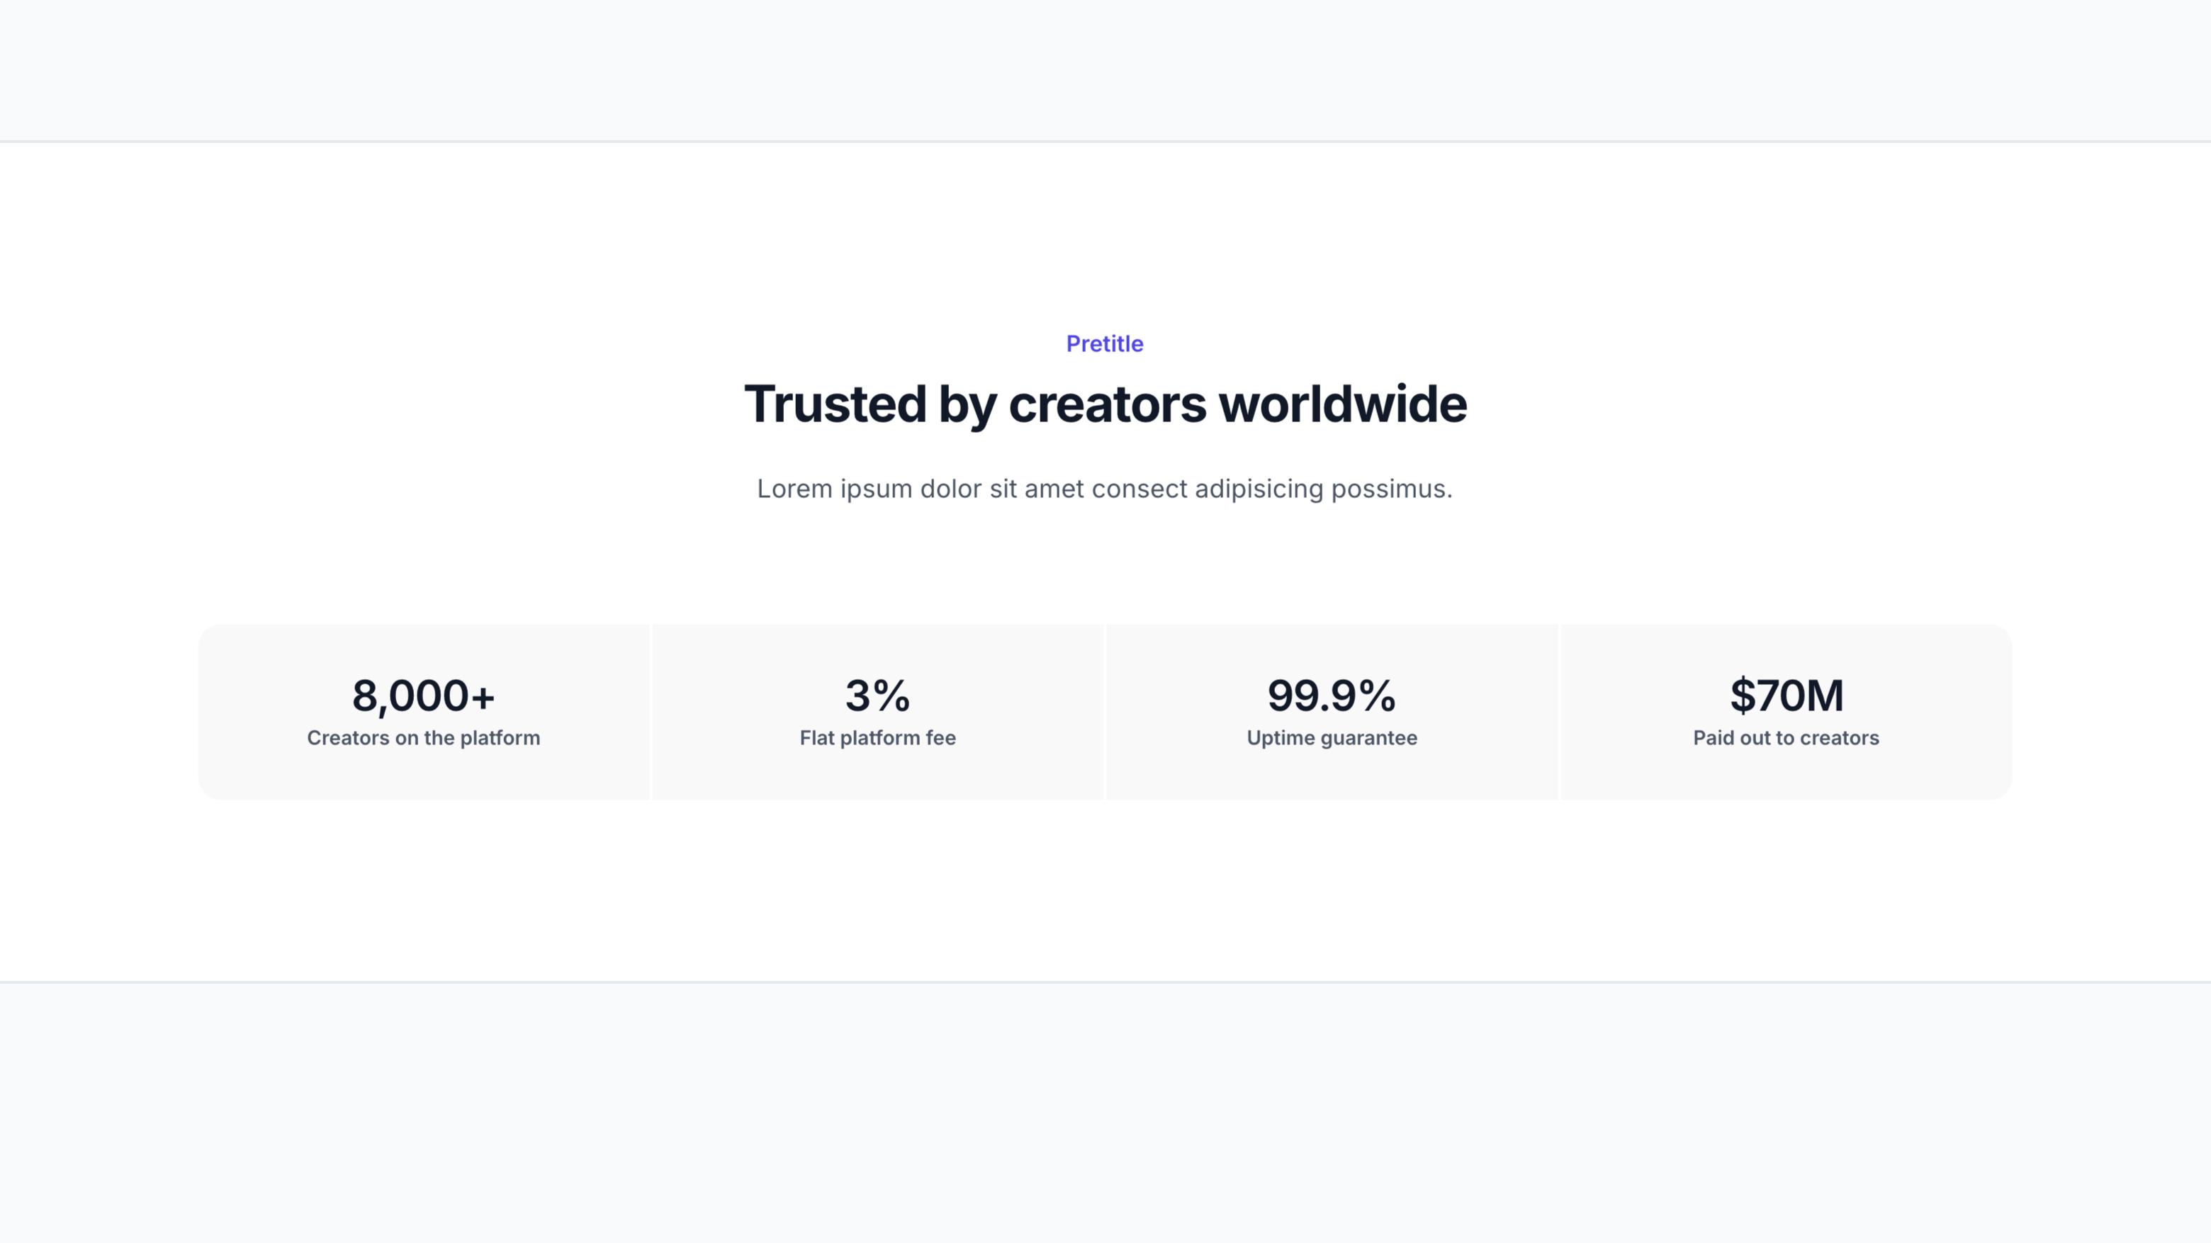The image size is (2211, 1243).
Task: Click the purple "Pretitle" label
Action: coord(1105,343)
